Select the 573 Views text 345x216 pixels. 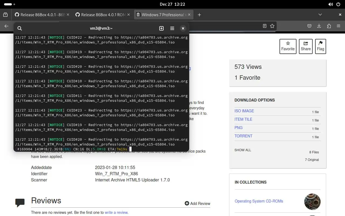[248, 67]
